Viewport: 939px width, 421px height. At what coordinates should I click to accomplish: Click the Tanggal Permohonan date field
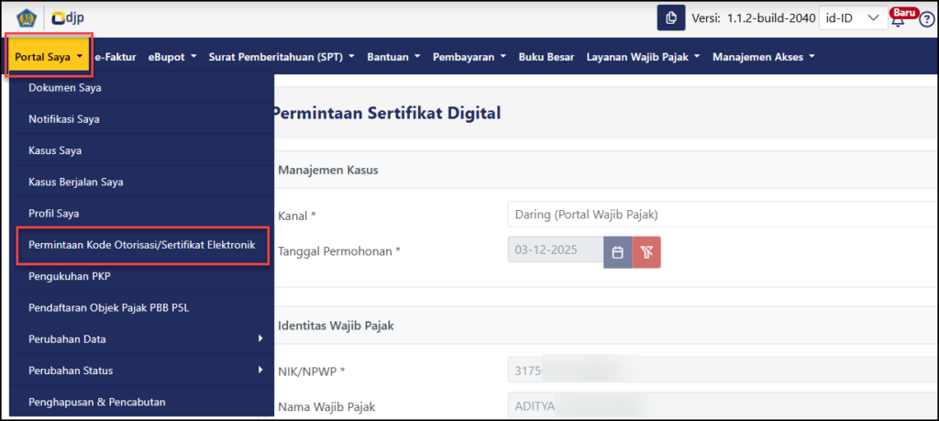click(x=555, y=252)
